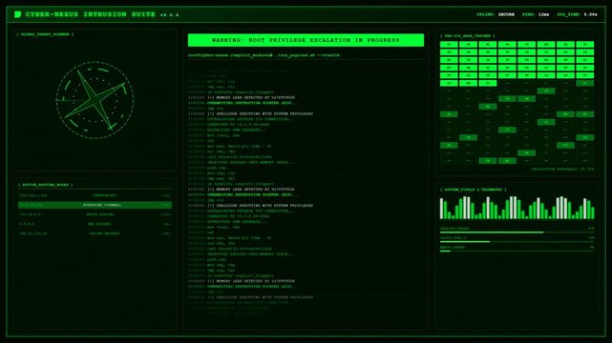Select the 192.168.1.105 routing node row
Image resolution: width=612 pixels, height=343 pixels.
[95, 195]
